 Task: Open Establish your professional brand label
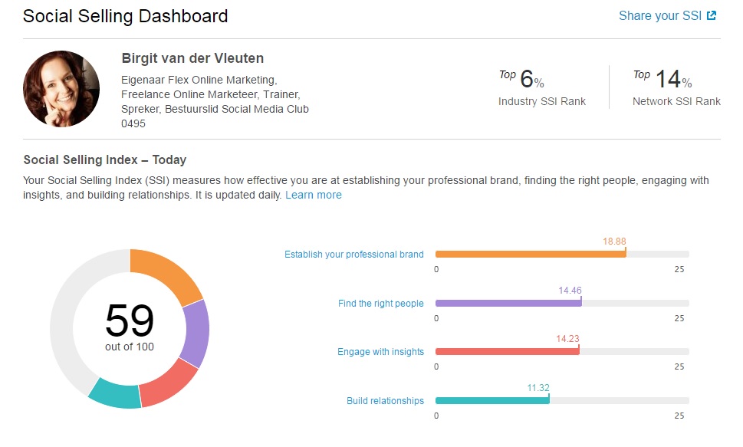354,255
